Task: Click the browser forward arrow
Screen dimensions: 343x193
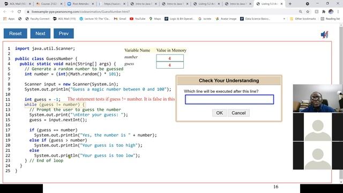Action: (x=12, y=12)
